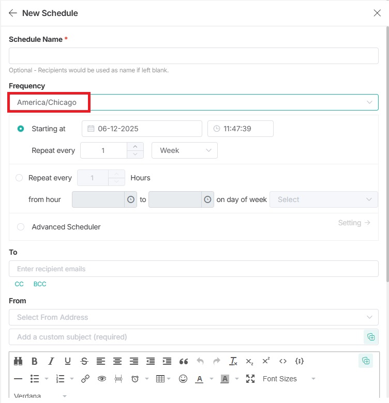Click the fullscreen editor icon
This screenshot has width=389, height=403.
tap(250, 379)
